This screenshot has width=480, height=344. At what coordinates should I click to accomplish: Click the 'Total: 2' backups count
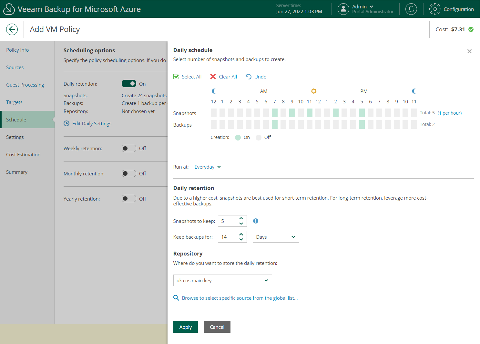coord(427,124)
